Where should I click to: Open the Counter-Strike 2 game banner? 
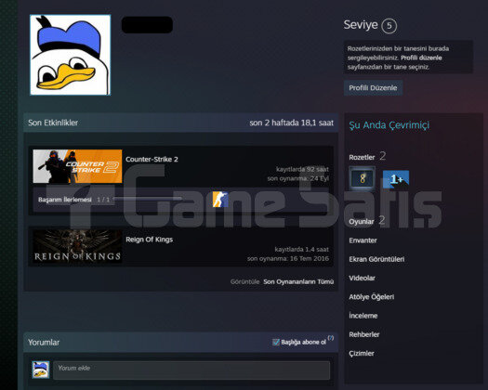pyautogui.click(x=77, y=166)
